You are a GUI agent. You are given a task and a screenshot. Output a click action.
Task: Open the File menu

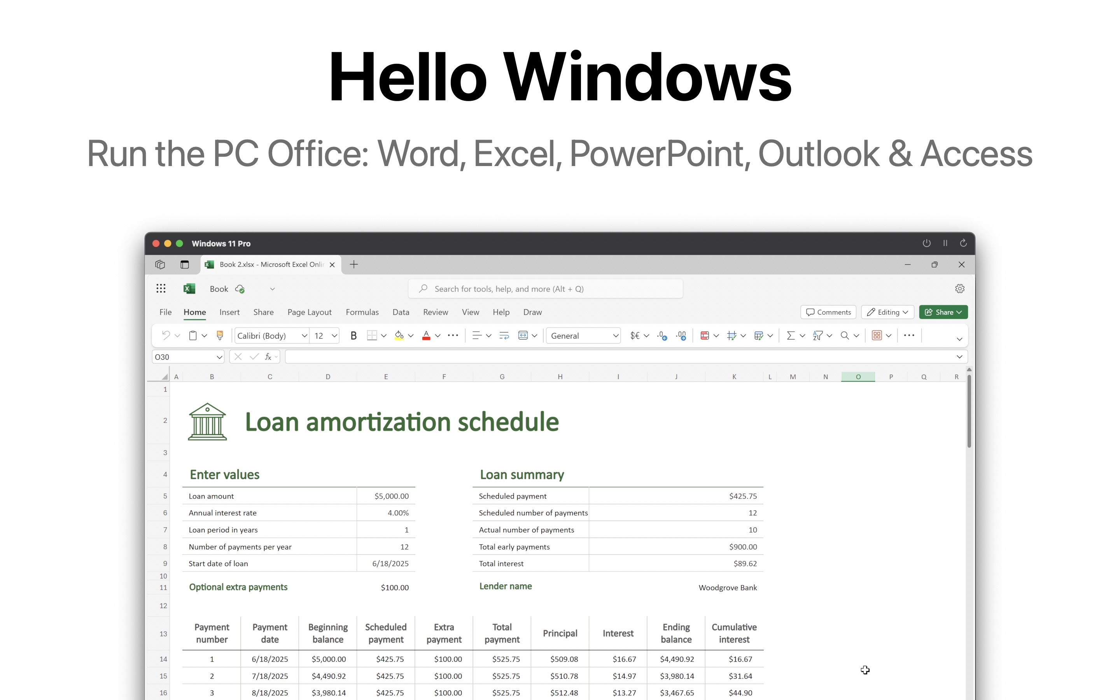[165, 312]
